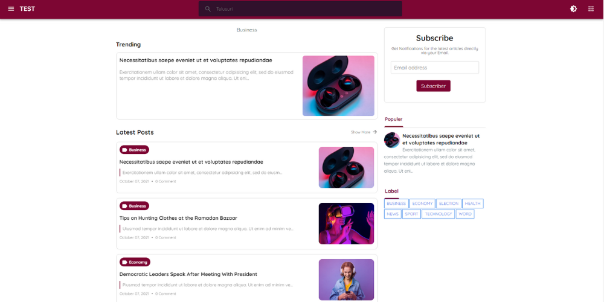Switch to the Populer tab
Screen dimensions: 604x302
pos(393,120)
